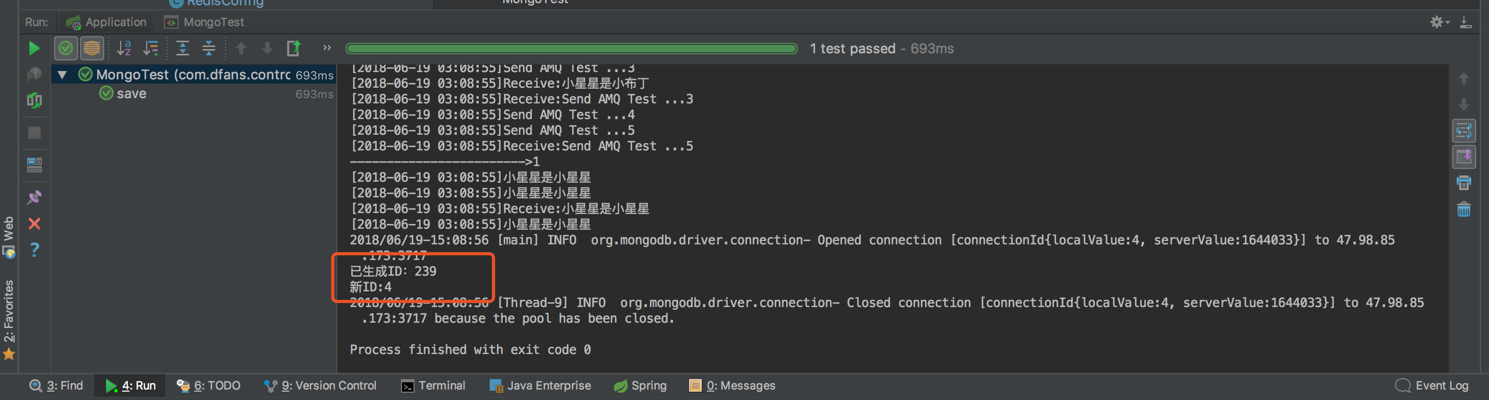Image resolution: width=1489 pixels, height=400 pixels.
Task: Collapse all test tree nodes
Action: (209, 48)
